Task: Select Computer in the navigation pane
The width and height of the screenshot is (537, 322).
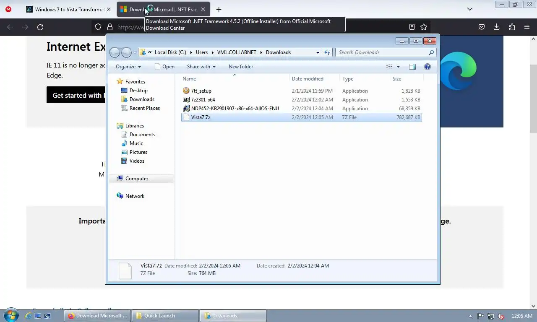Action: pos(137,179)
